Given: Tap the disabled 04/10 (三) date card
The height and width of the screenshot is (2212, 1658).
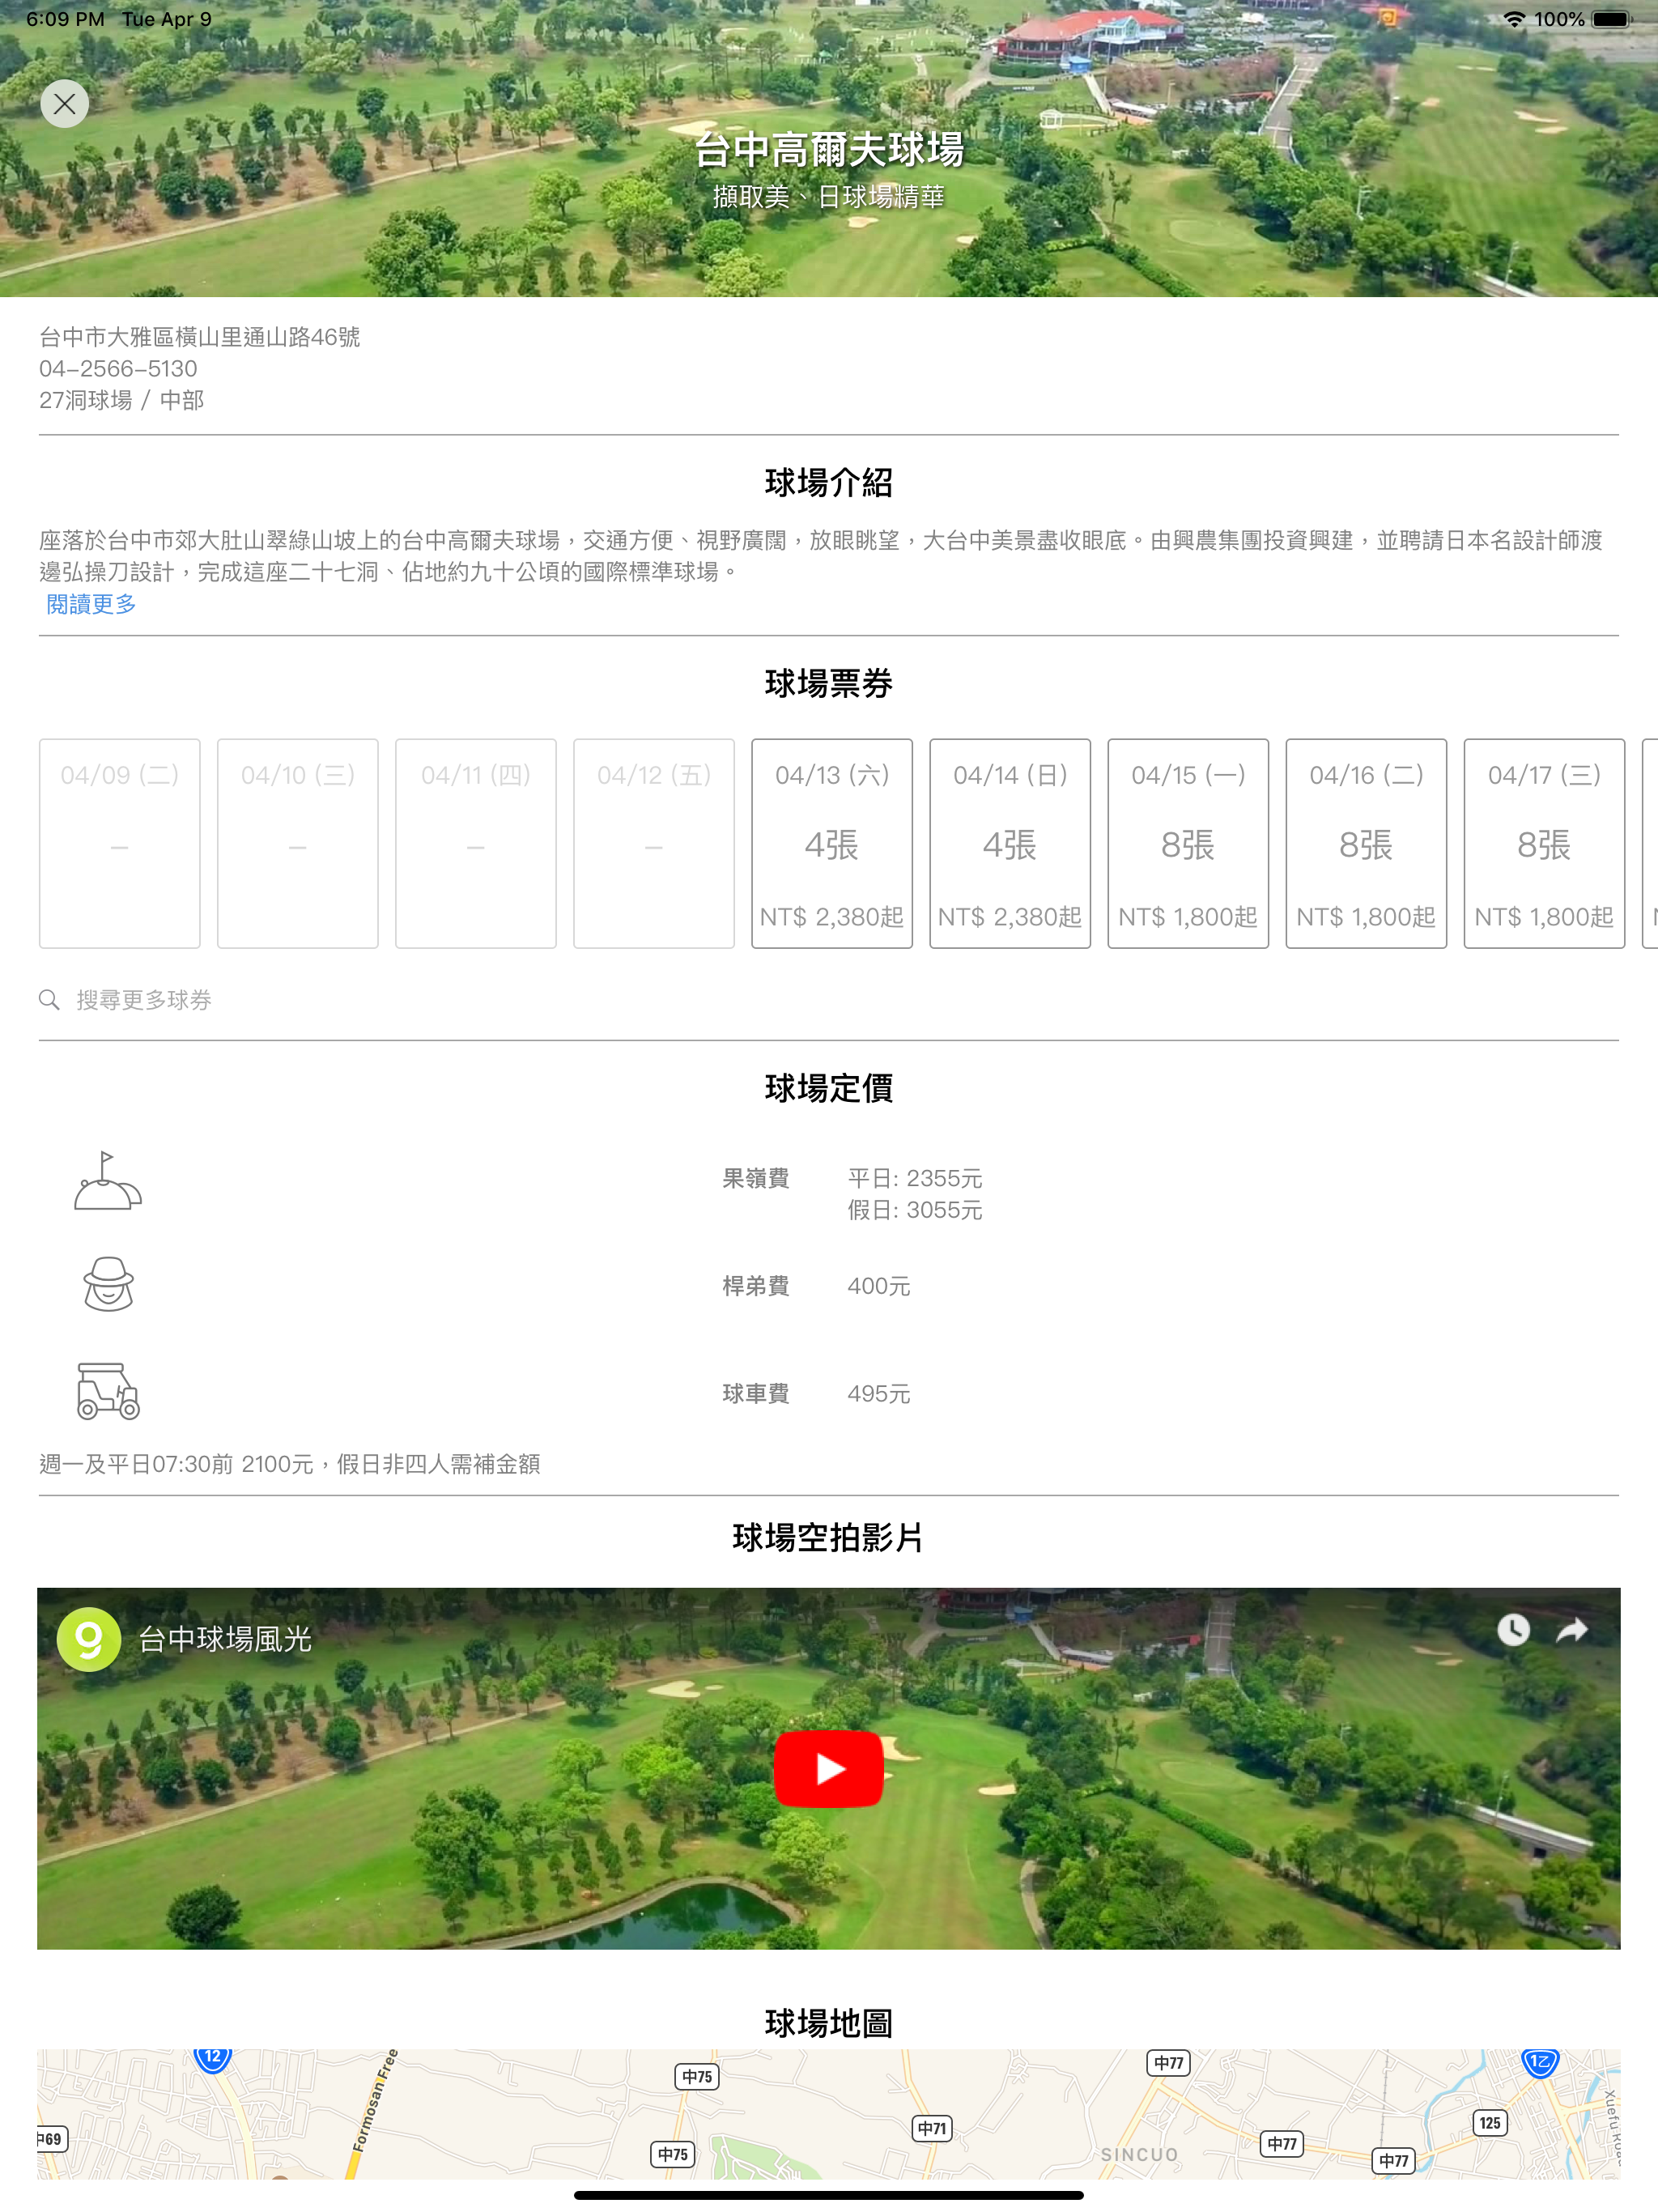Looking at the screenshot, I should click(298, 843).
